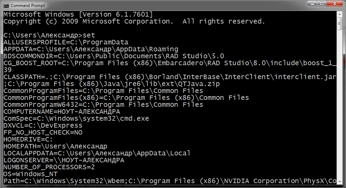Image resolution: width=346 pixels, height=188 pixels.
Task: Click the ALLUSERSPROFILE=C:\ProgramData line
Action: click(x=66, y=42)
